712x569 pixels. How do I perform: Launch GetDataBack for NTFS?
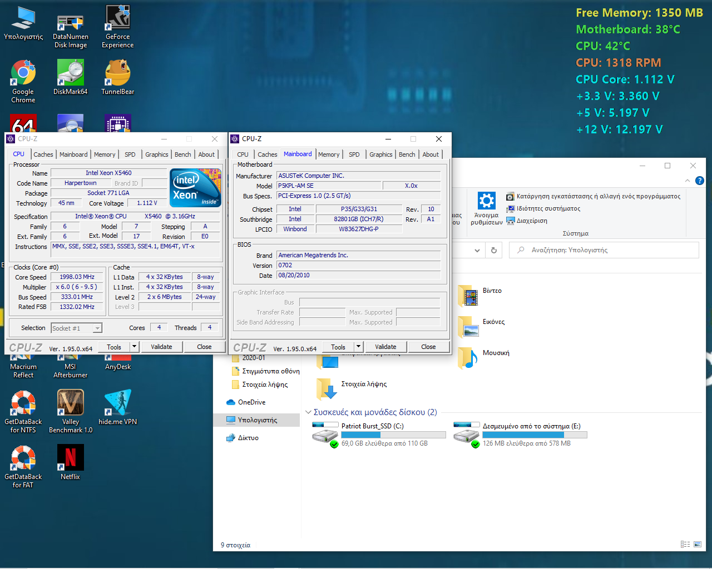pyautogui.click(x=23, y=412)
